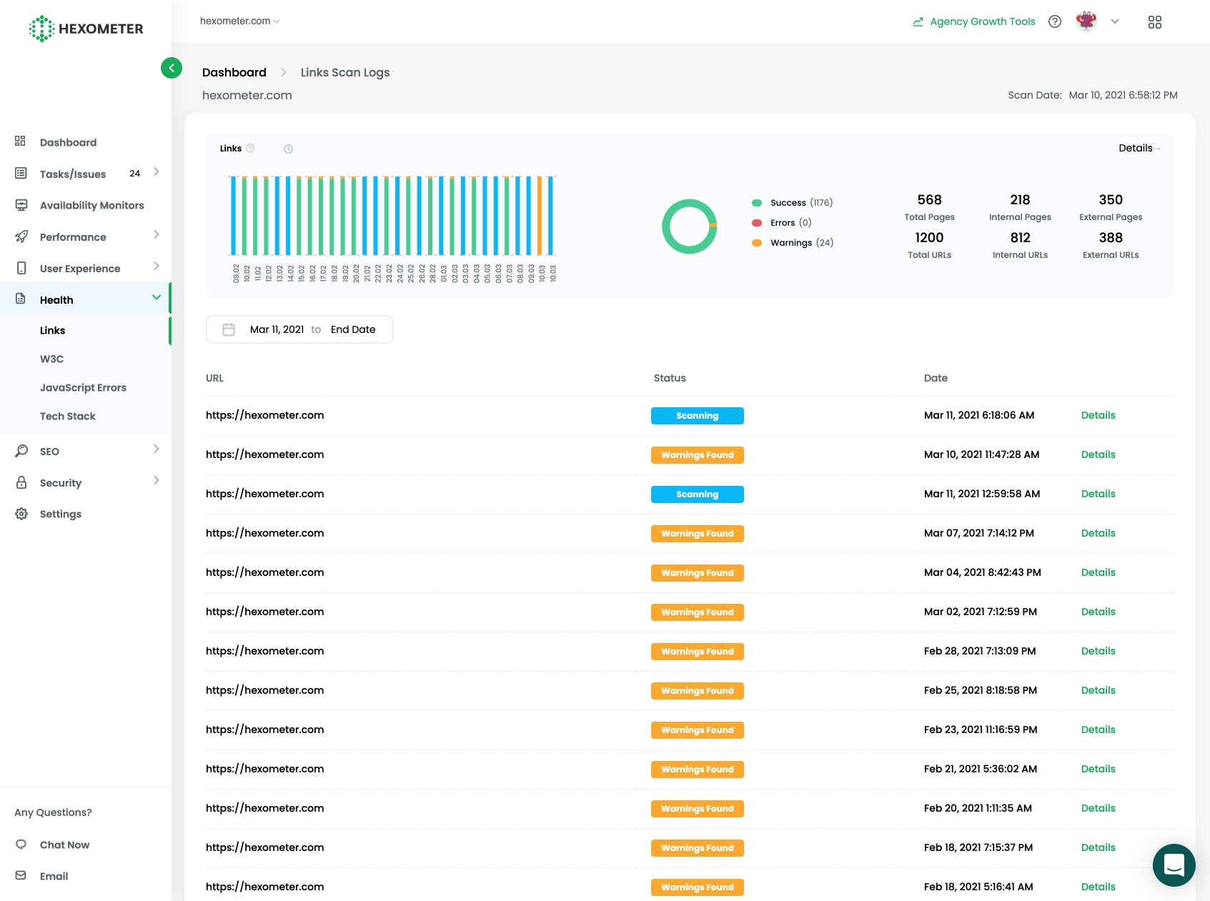Image resolution: width=1210 pixels, height=901 pixels.
Task: Click the Date column header
Action: [936, 378]
